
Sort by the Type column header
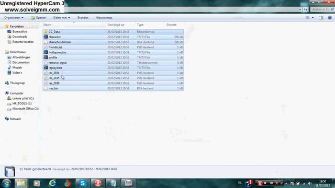point(140,25)
